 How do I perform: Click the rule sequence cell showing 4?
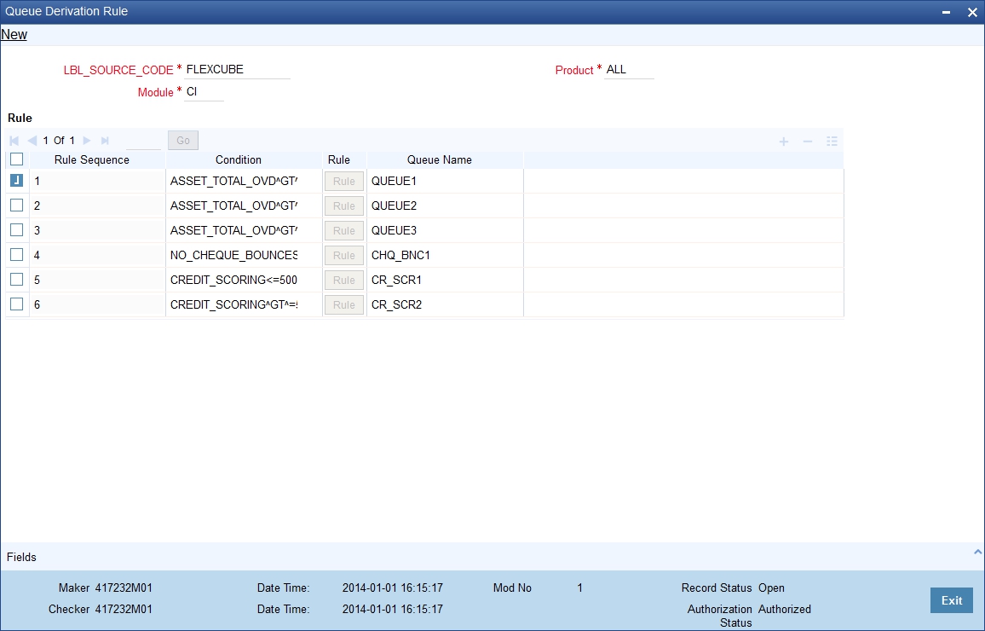[x=97, y=255]
